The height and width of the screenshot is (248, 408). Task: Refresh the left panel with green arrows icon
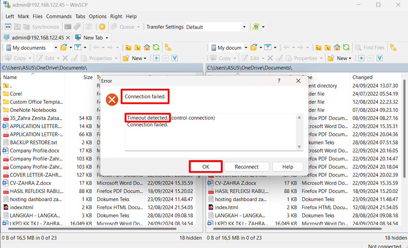tap(156, 47)
